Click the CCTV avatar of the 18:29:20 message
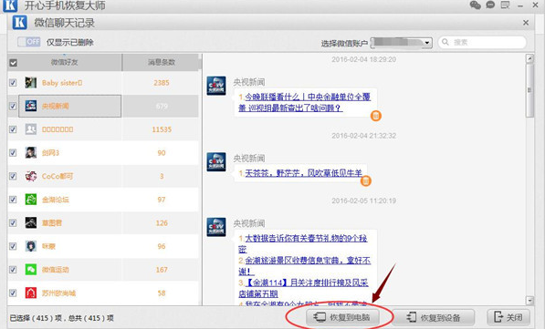 click(x=216, y=86)
